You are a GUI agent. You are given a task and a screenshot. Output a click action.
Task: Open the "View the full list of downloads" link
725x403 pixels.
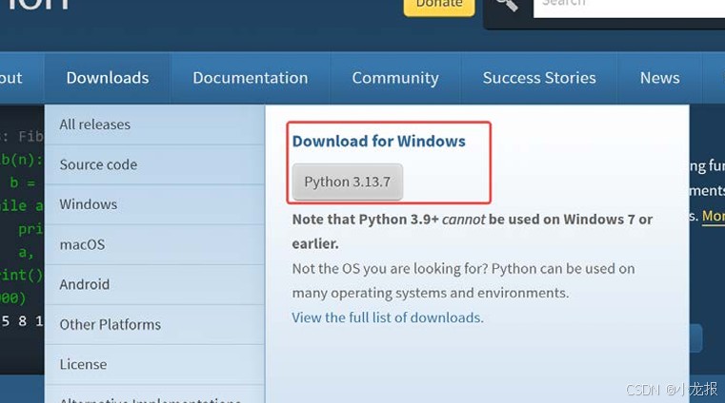pyautogui.click(x=388, y=317)
